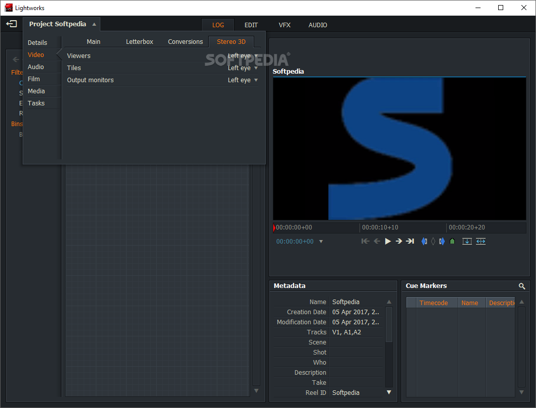This screenshot has height=408, width=536.
Task: Step back one frame arrow
Action: [377, 242]
